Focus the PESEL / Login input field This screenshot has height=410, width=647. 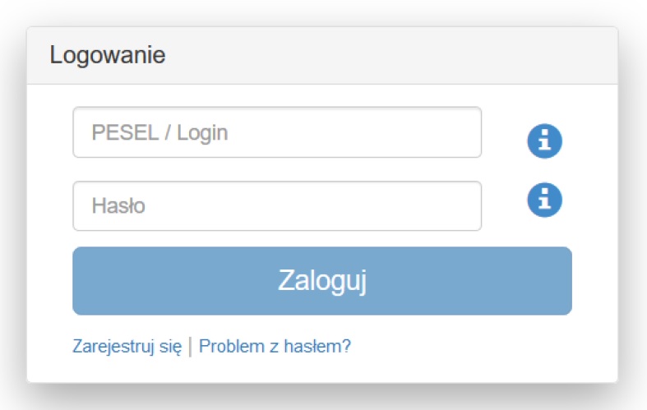pyautogui.click(x=277, y=132)
